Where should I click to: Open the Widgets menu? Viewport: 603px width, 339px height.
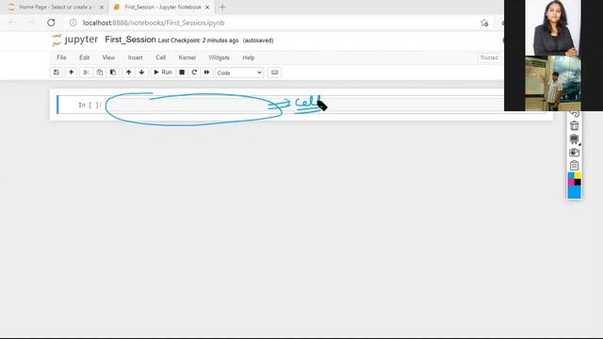coord(219,57)
